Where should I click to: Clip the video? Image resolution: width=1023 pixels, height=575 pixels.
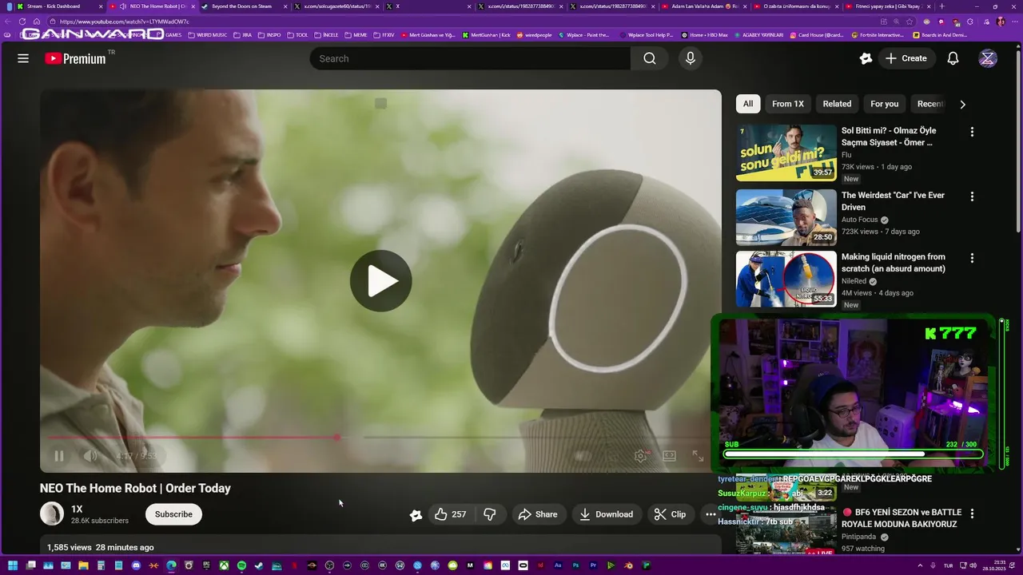coord(670,514)
